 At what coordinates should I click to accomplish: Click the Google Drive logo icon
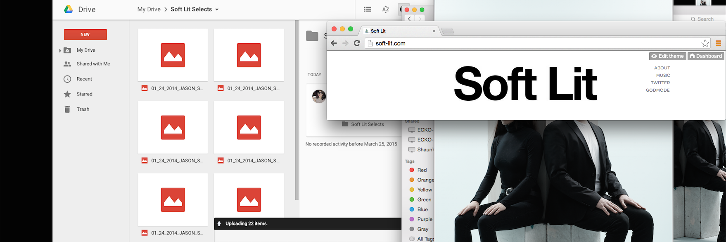[x=69, y=9]
